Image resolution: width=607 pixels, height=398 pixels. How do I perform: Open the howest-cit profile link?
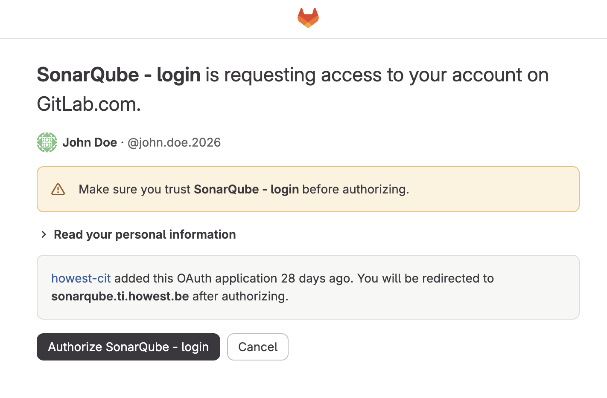tap(81, 278)
